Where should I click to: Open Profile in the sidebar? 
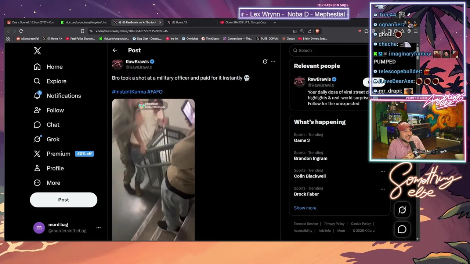pos(49,168)
